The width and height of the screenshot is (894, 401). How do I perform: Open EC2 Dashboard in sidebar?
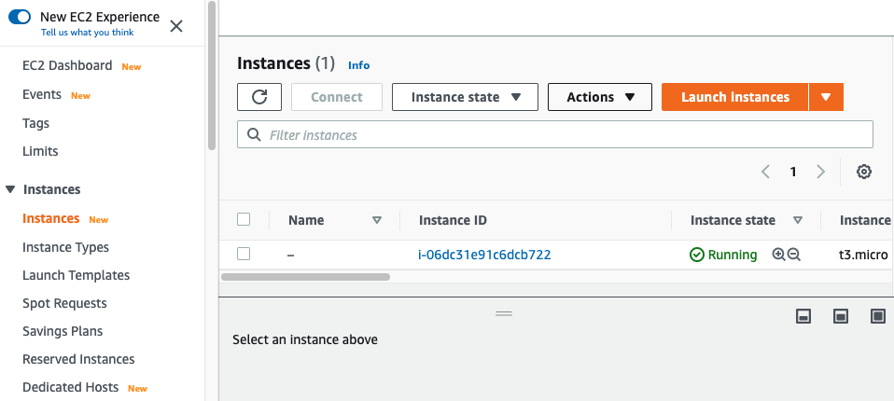tap(67, 65)
